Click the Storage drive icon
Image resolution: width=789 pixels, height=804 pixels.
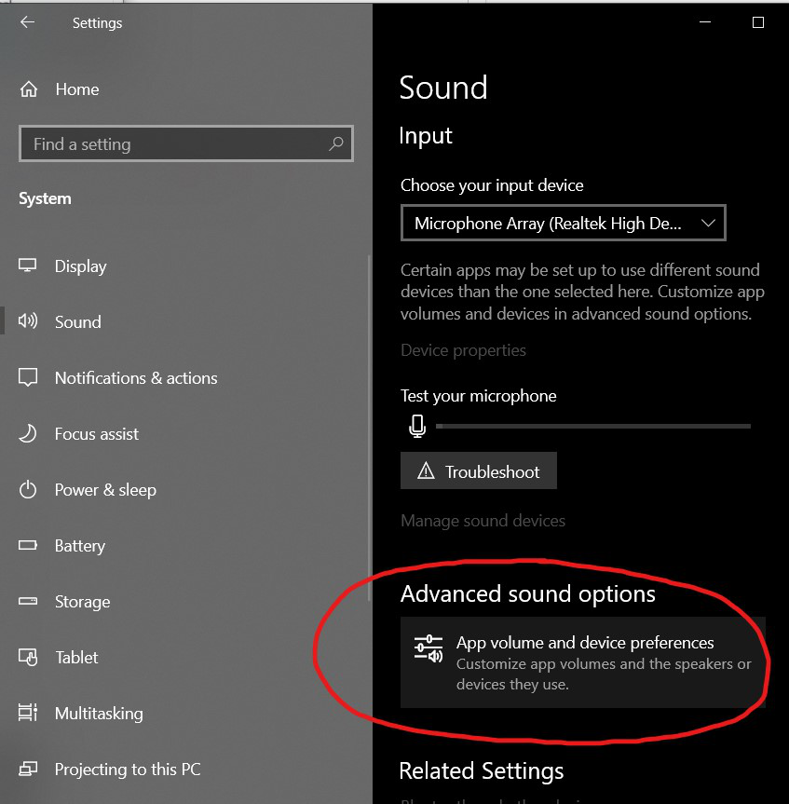pos(28,602)
